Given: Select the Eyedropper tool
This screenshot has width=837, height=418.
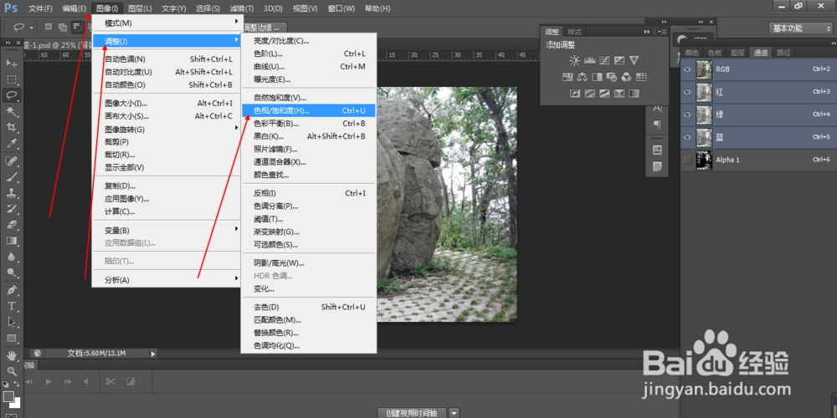Looking at the screenshot, I should click(11, 144).
